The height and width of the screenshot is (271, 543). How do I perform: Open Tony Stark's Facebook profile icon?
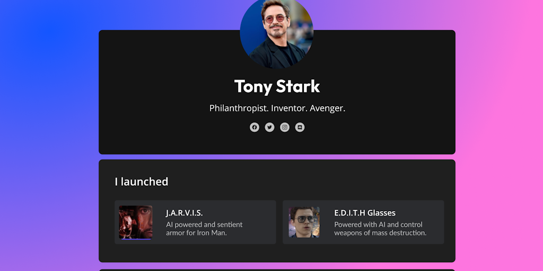pos(255,127)
